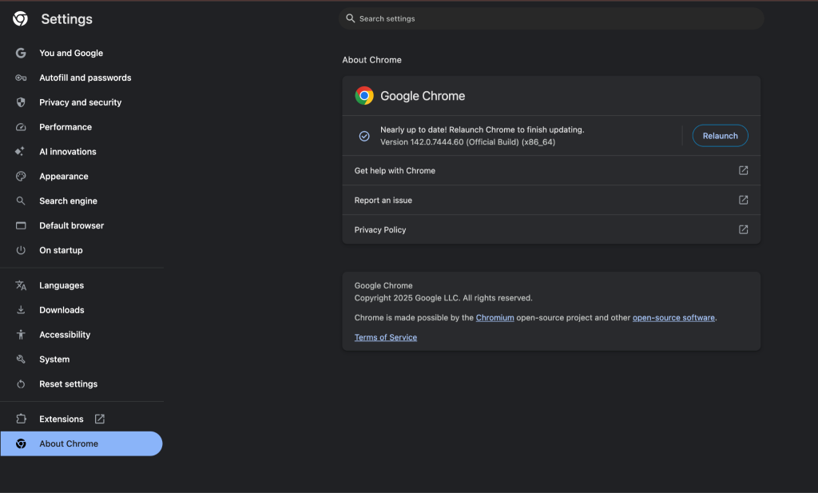818x493 pixels.
Task: Select Reset settings in the sidebar
Action: coord(68,384)
